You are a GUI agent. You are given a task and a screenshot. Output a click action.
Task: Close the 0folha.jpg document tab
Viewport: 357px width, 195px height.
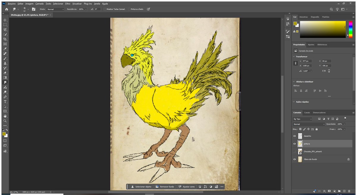point(50,14)
